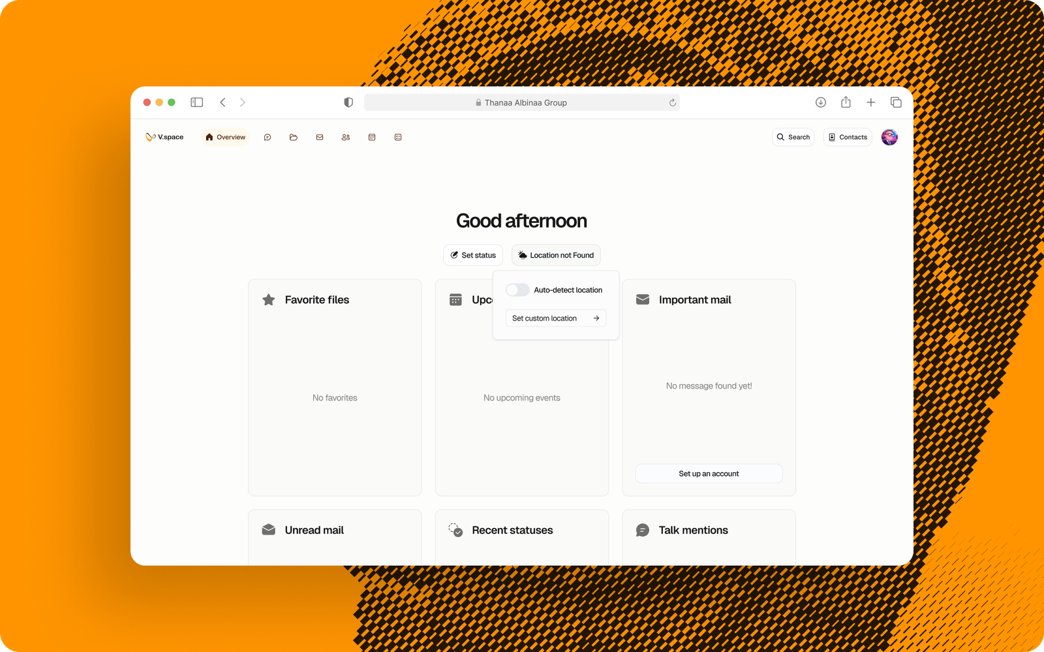This screenshot has height=652, width=1044.
Task: Click the Favorite files star icon
Action: point(269,300)
